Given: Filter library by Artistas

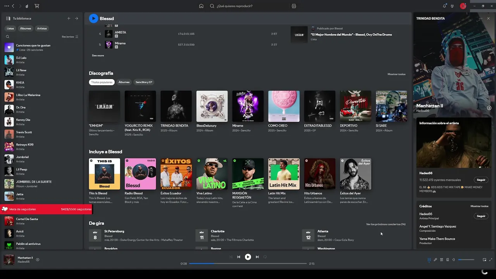Looking at the screenshot, I should (x=42, y=28).
